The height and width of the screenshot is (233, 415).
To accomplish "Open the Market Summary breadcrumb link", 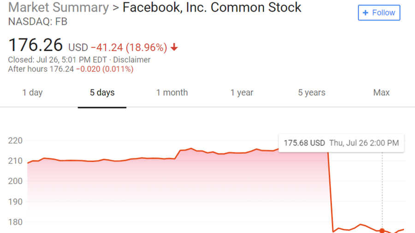I will 59,7.
